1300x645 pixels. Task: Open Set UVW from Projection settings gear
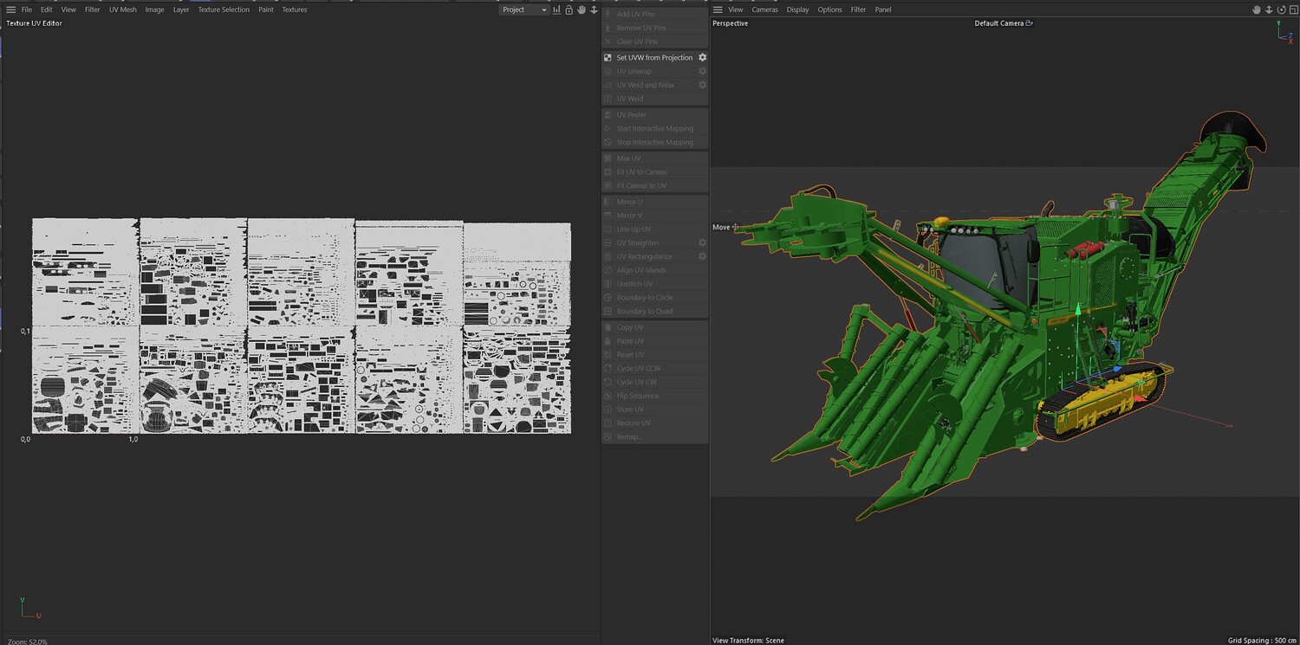point(703,57)
